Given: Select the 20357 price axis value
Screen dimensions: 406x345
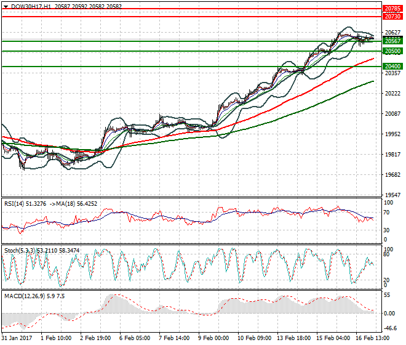Looking at the screenshot, I should tap(392, 73).
